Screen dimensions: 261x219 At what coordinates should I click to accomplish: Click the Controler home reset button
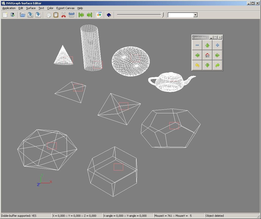[x=207, y=55]
